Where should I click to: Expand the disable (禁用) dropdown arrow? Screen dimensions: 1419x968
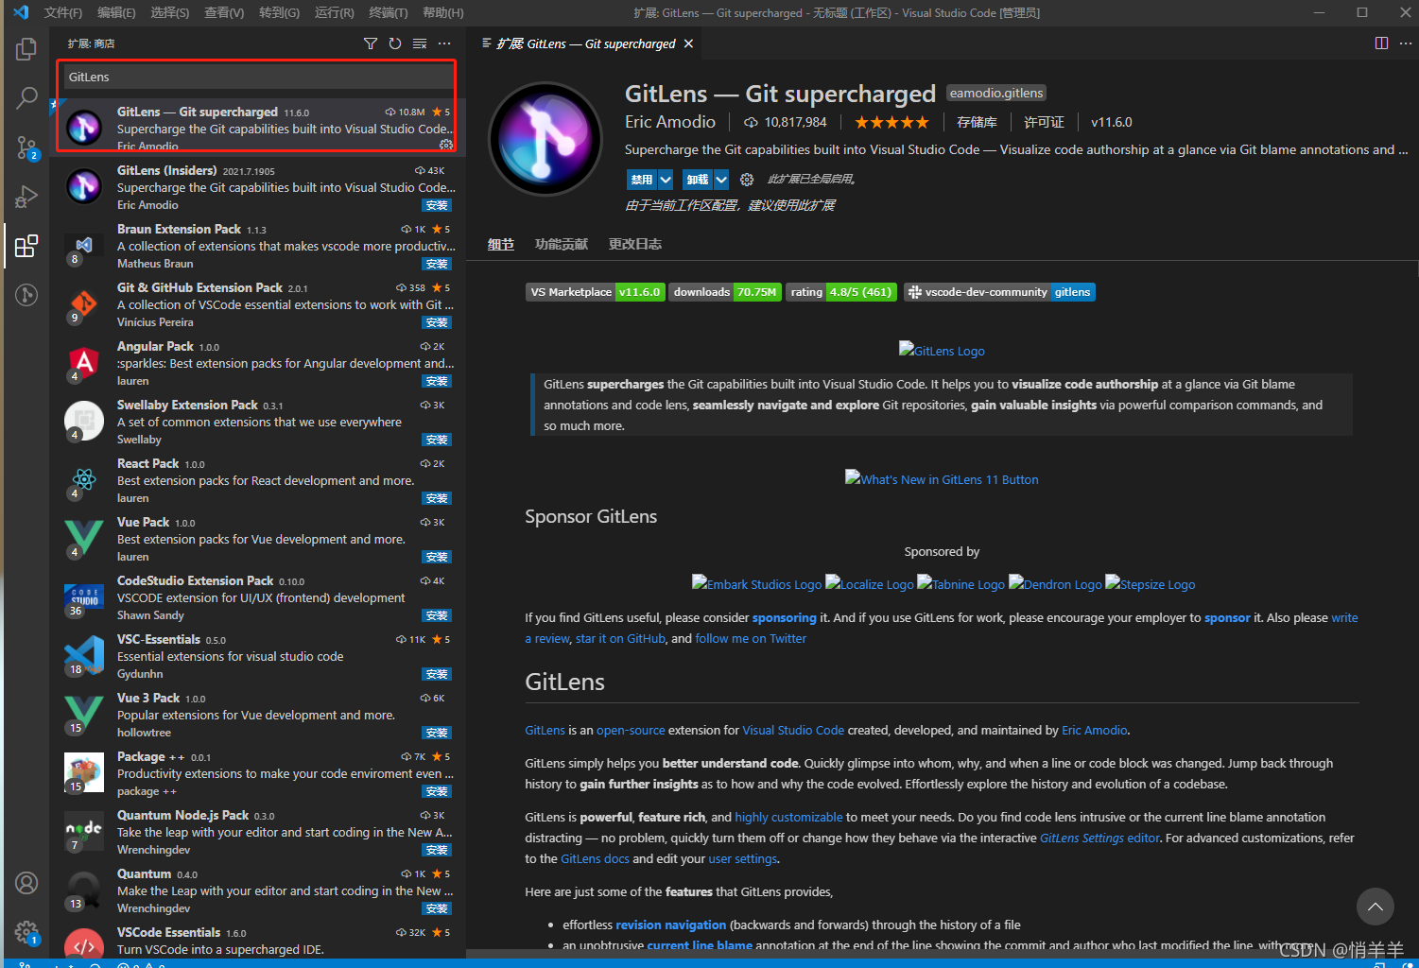point(666,180)
